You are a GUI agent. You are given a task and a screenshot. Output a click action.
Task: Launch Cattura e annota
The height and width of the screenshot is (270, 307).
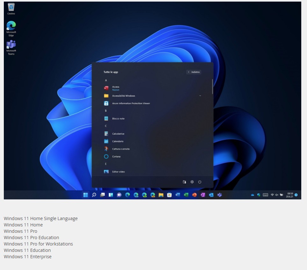point(117,149)
